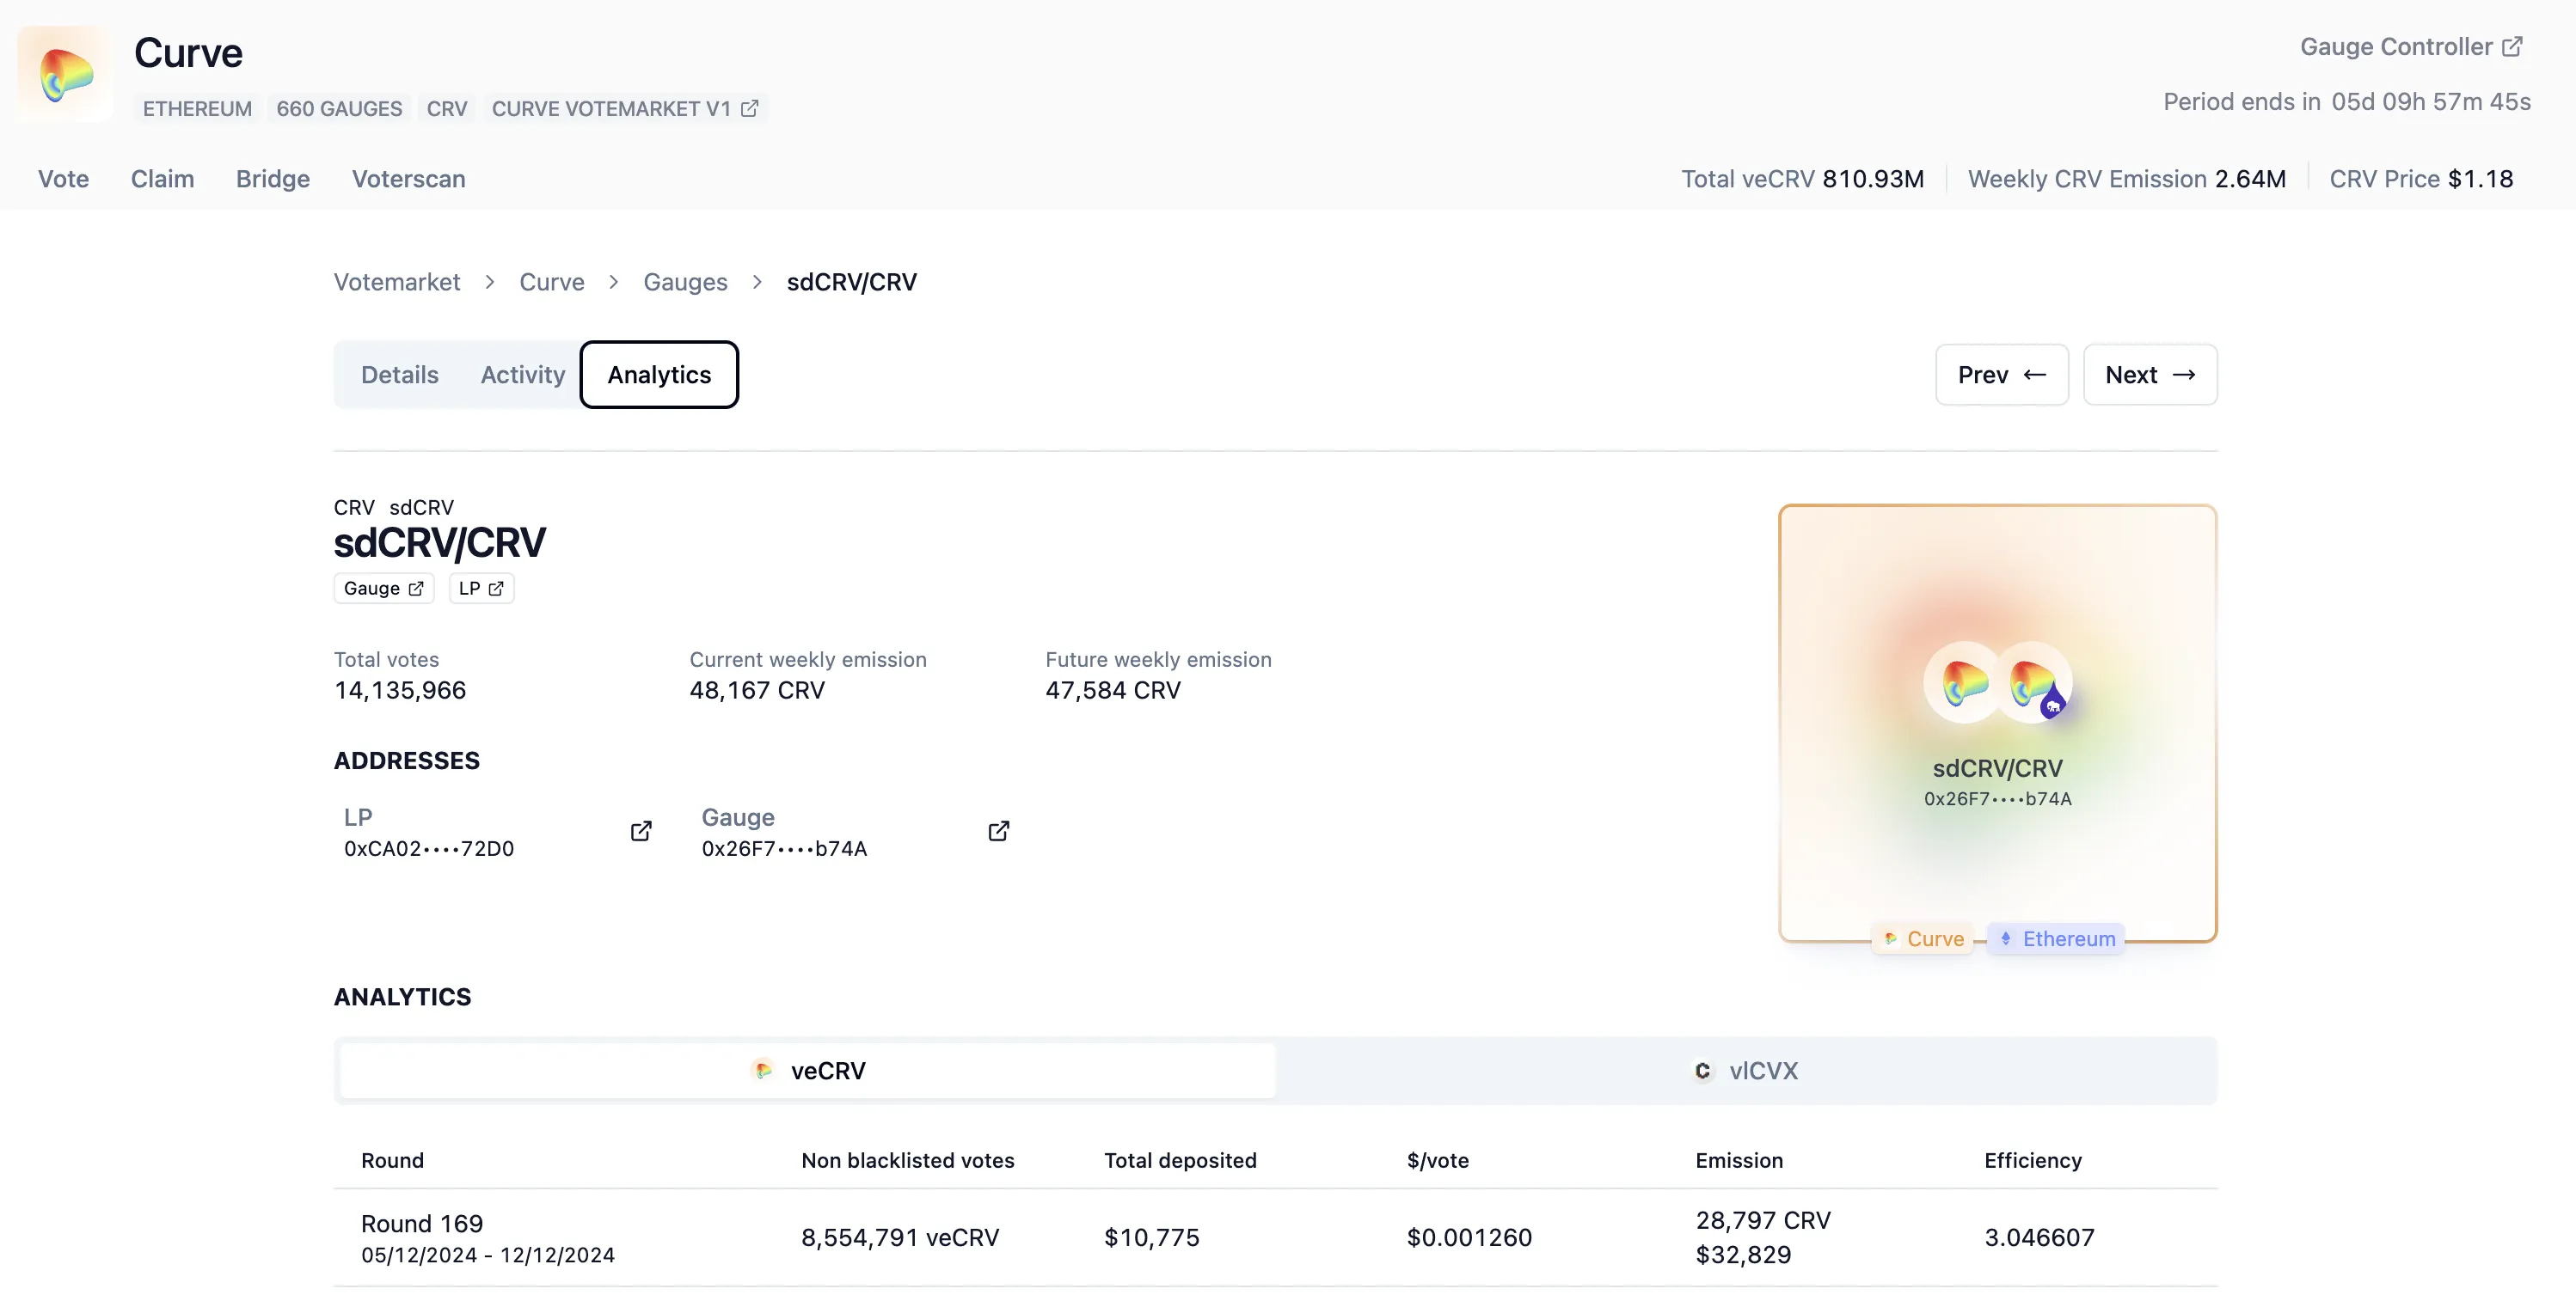Switch to the Activity tab
This screenshot has height=1301, width=2576.
point(522,375)
